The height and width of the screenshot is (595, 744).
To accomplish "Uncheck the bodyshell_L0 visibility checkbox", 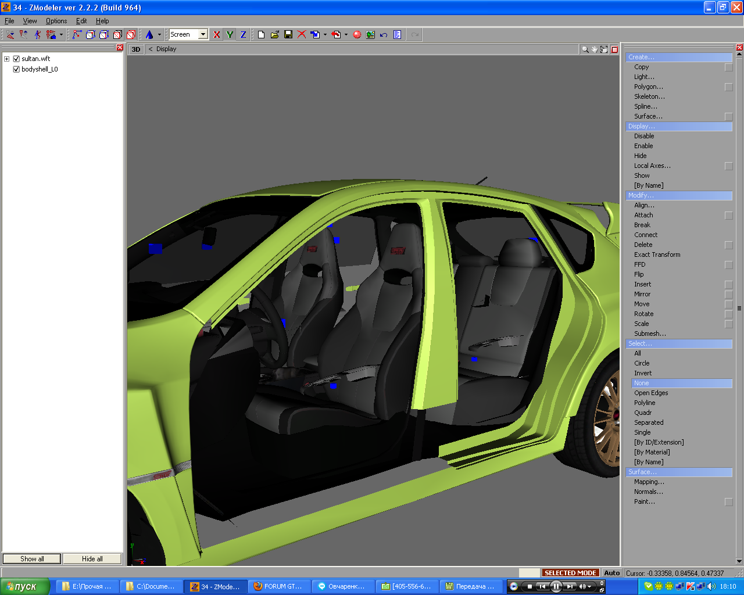I will pyautogui.click(x=16, y=69).
